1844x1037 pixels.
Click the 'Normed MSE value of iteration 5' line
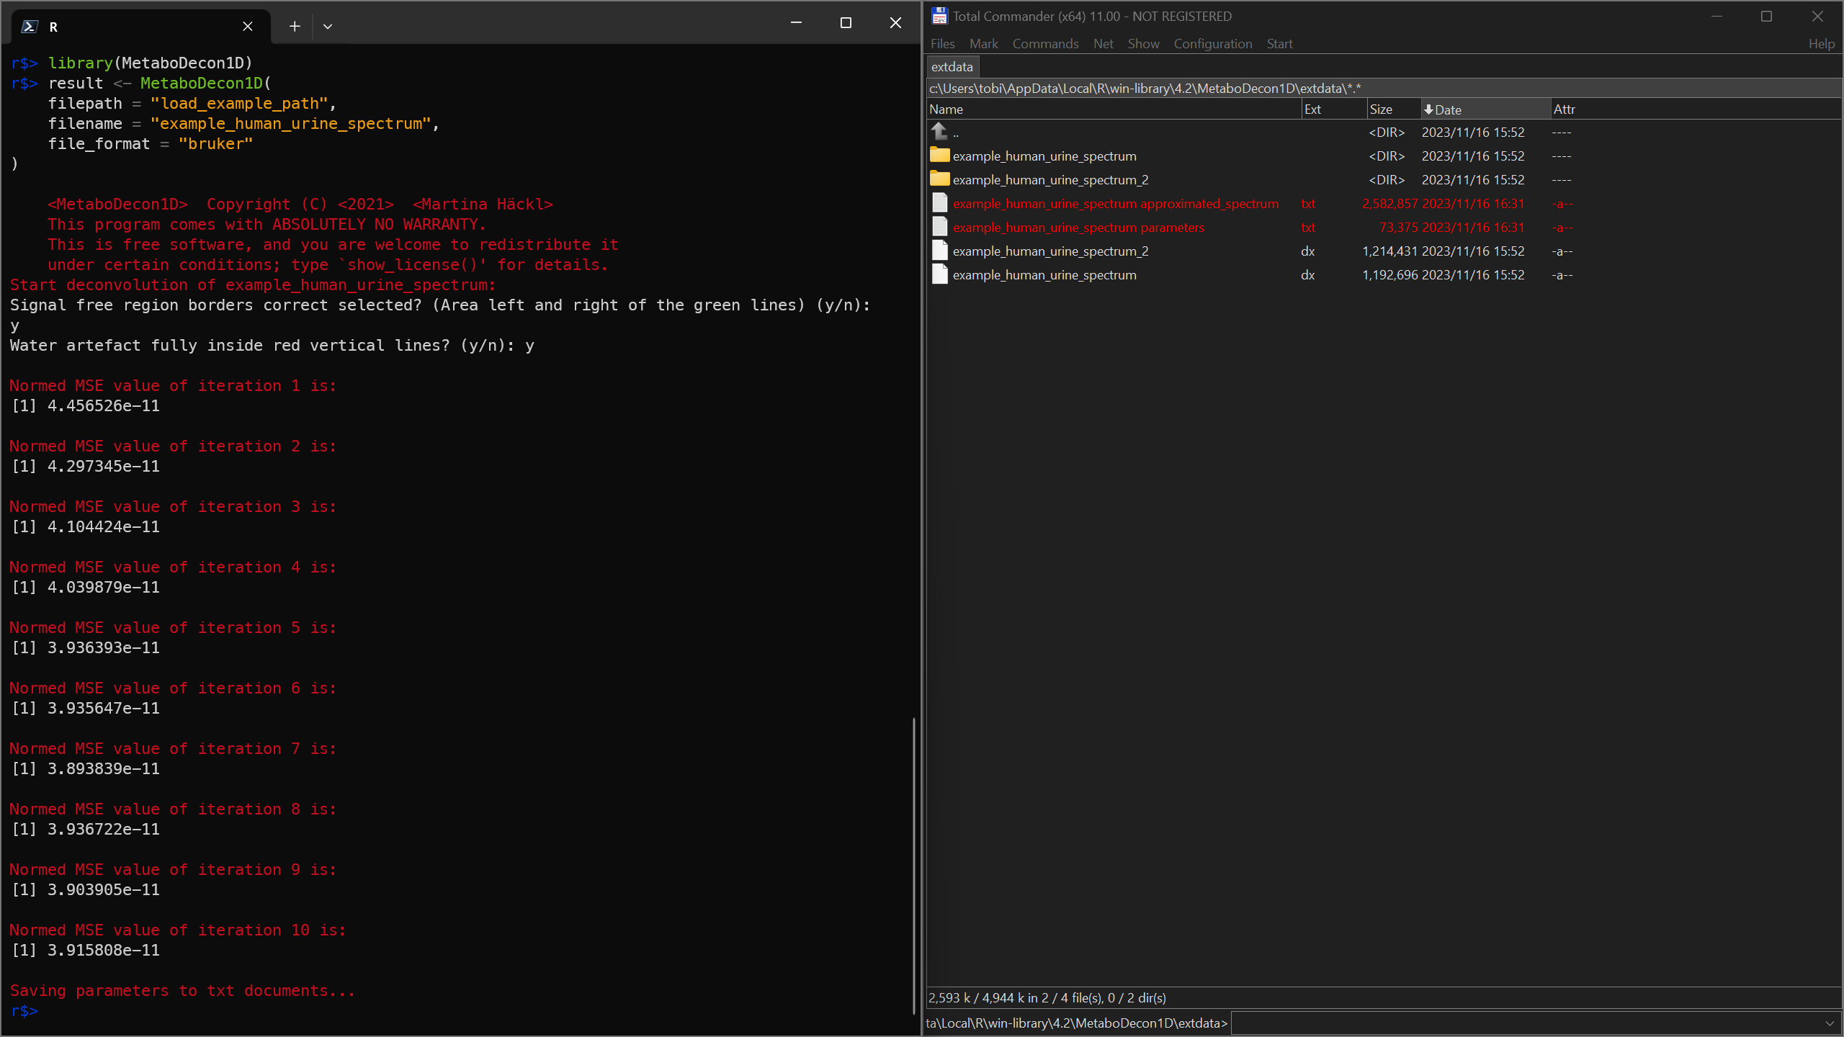coord(173,628)
